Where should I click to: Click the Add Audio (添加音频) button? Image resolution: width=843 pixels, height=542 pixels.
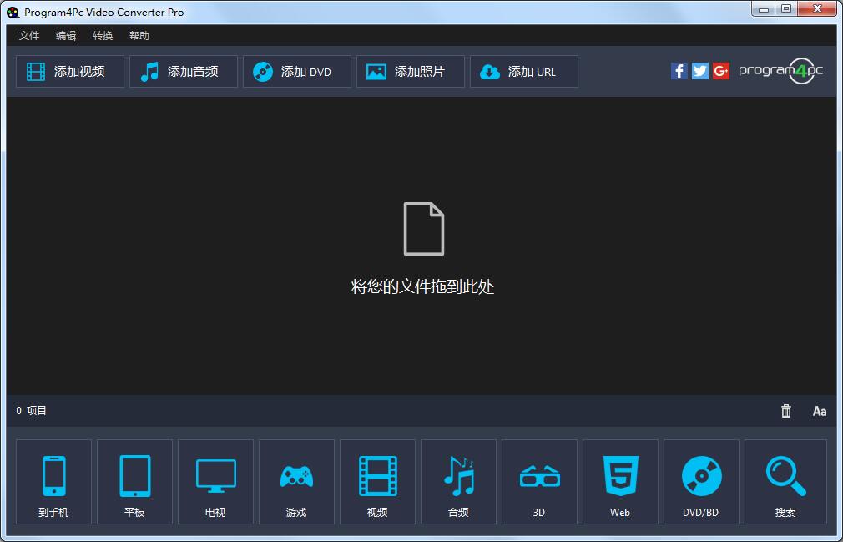click(x=184, y=72)
